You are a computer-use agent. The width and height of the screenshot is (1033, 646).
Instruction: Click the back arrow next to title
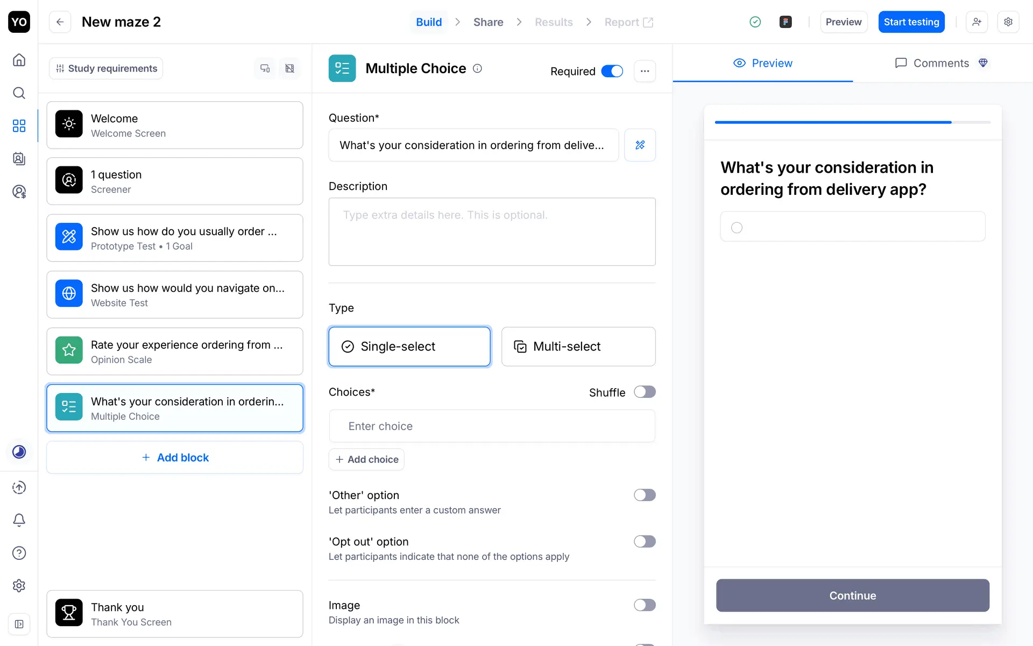click(x=60, y=22)
